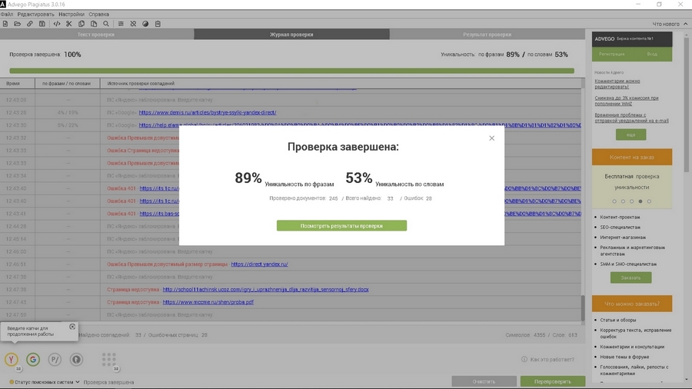The image size is (692, 389).
Task: Expand 'Статус поисковых систем' dropdown
Action: point(45,382)
